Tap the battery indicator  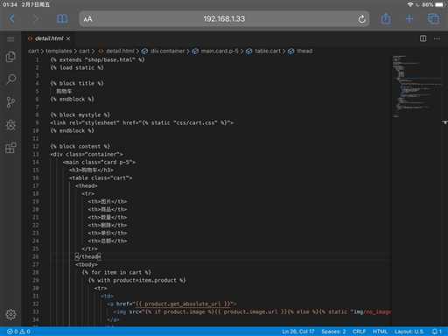click(x=439, y=4)
